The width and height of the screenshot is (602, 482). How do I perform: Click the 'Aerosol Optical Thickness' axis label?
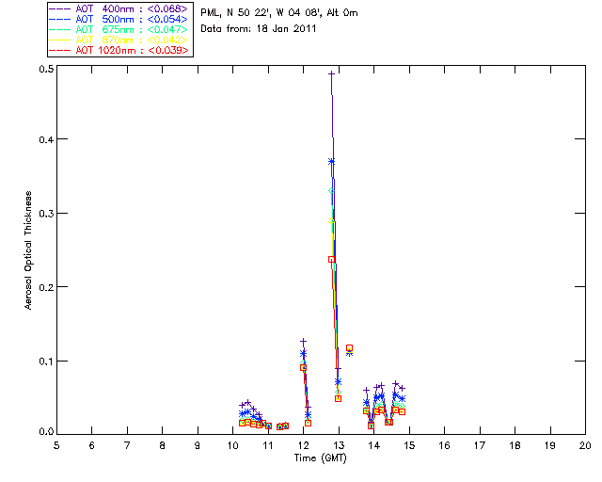click(x=28, y=250)
